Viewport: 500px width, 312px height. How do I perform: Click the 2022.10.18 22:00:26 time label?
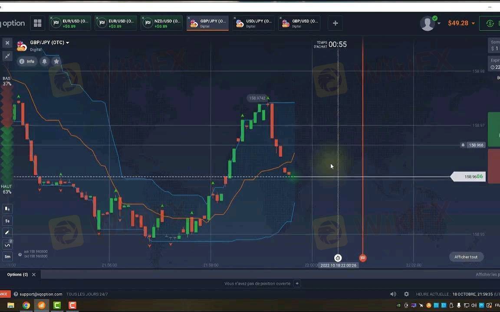pyautogui.click(x=339, y=265)
